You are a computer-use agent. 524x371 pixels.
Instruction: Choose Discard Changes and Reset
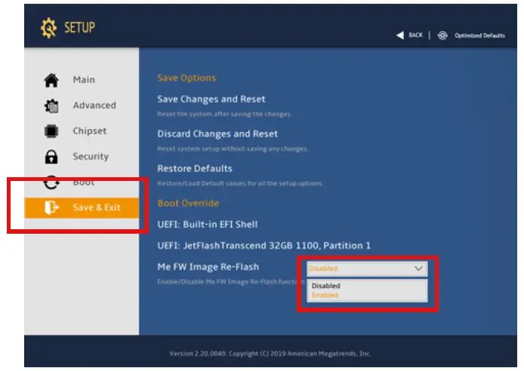[217, 133]
